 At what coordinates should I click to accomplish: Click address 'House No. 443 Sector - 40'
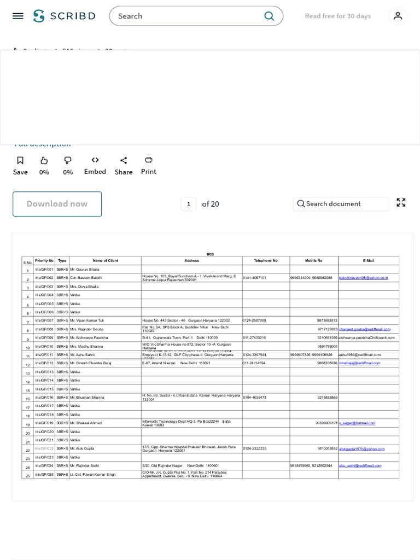pyautogui.click(x=164, y=320)
